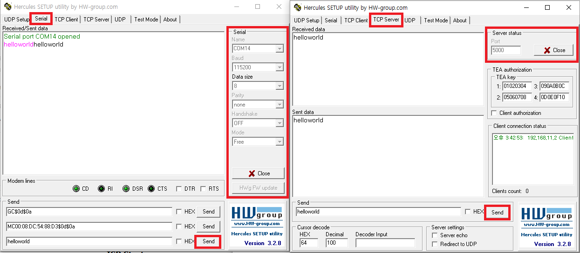Send helloworld over serial
The width and height of the screenshot is (580, 253).
(208, 241)
